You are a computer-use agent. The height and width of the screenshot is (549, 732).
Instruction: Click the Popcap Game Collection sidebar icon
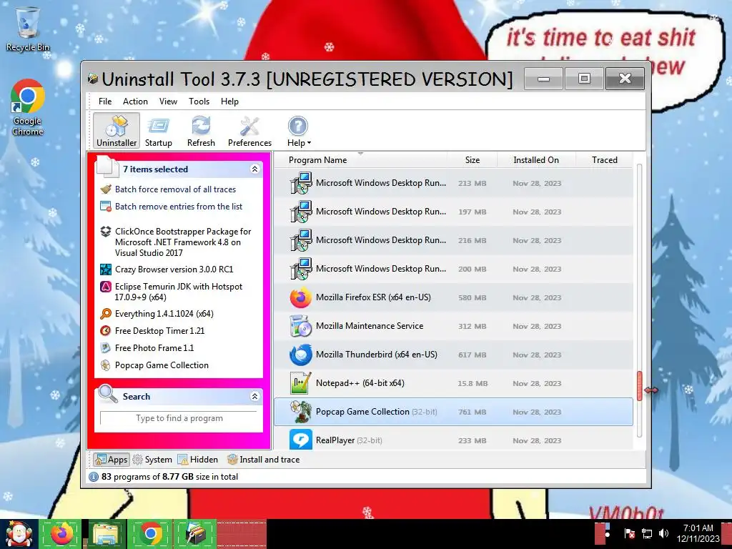(106, 365)
